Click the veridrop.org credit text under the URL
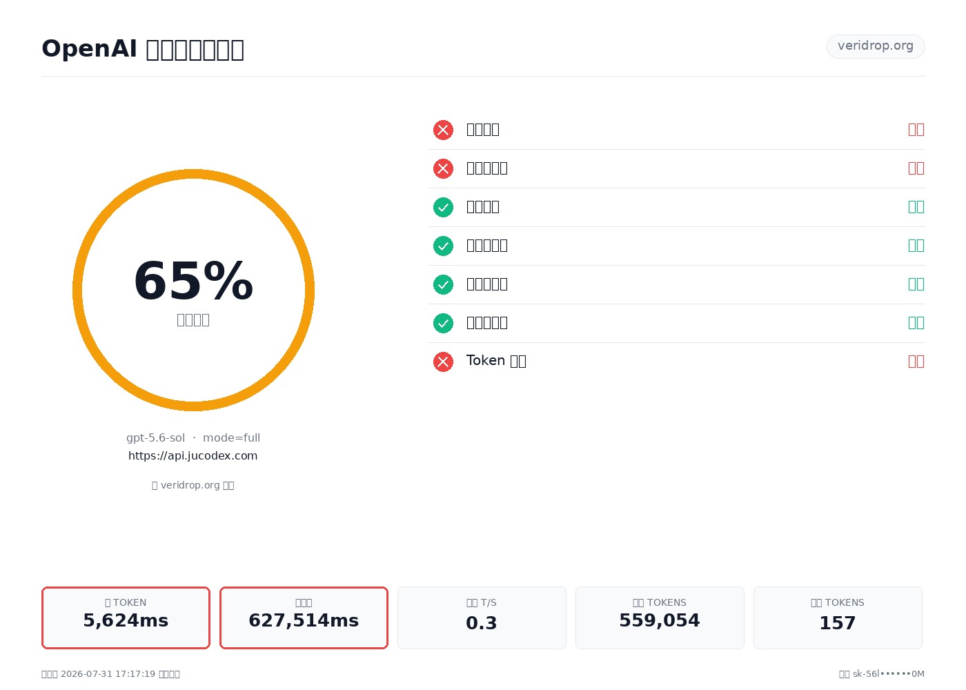Viewport: 966px width, 690px height. [x=193, y=485]
